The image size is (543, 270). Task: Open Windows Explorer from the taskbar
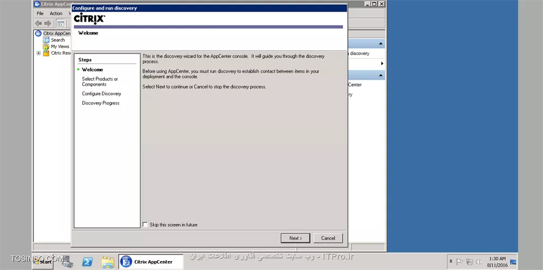(x=108, y=262)
